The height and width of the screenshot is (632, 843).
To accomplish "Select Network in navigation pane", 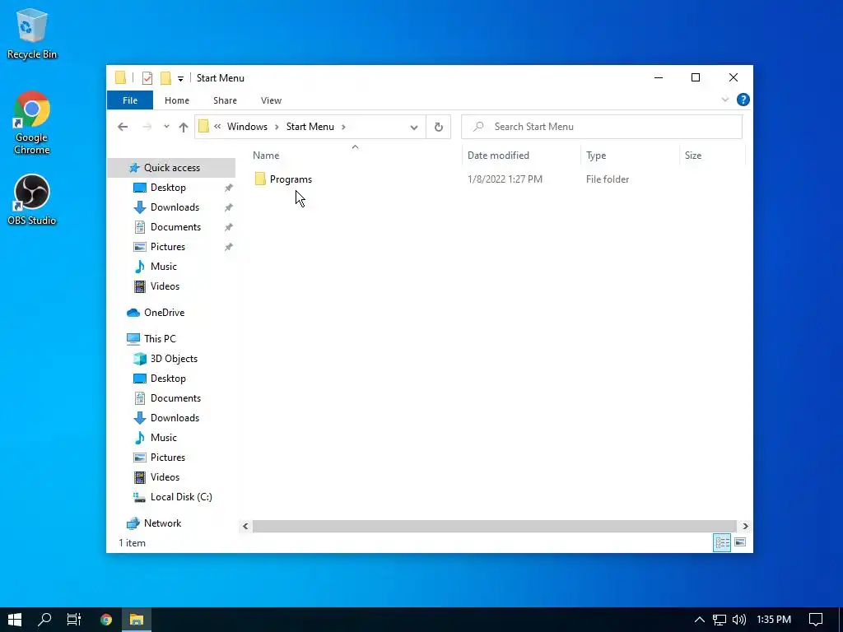I will (x=162, y=523).
